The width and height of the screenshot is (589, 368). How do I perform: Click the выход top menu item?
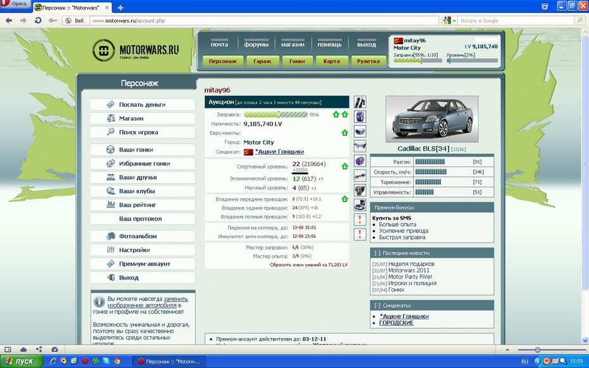click(367, 44)
